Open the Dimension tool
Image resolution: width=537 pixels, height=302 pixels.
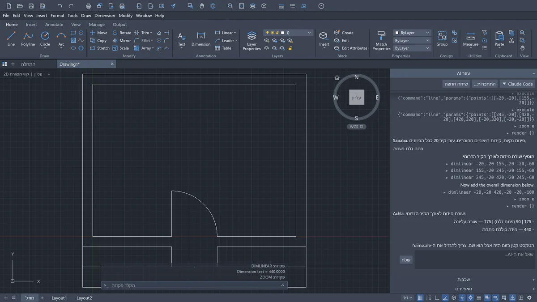coord(201,38)
